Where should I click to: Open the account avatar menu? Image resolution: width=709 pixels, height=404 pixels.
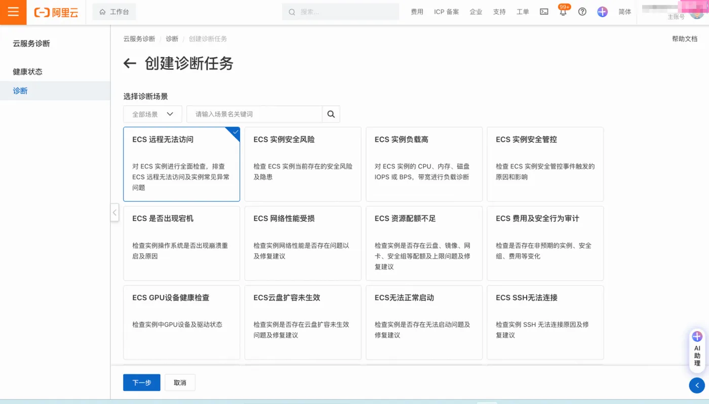697,12
